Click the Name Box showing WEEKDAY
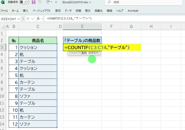Screen dimensions: 185x130 pos(9,19)
